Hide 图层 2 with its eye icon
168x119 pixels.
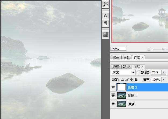tap(113, 87)
